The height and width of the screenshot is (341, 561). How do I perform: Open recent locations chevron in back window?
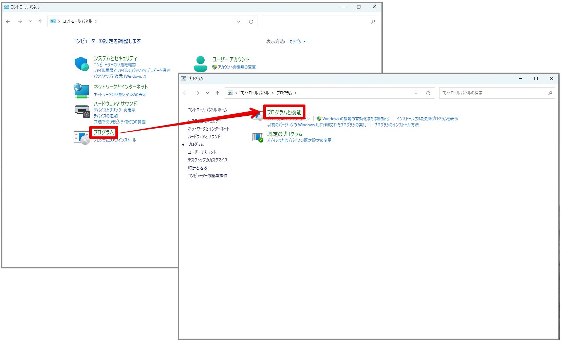point(30,21)
